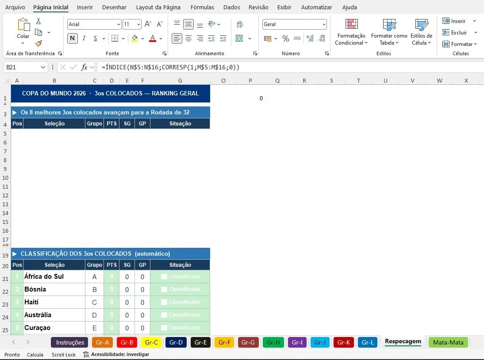Align text to the right
Viewport: 484px width, 360px height.
click(200, 38)
